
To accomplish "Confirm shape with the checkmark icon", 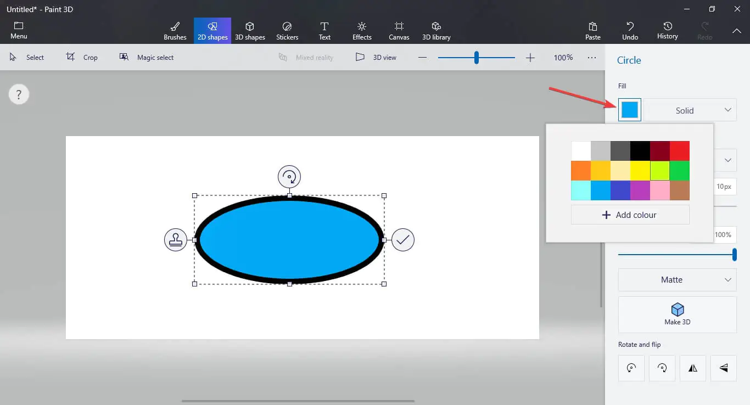I will [403, 240].
